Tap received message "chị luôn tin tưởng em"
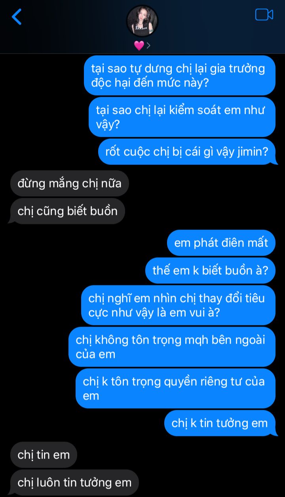Screen dimensions: 285x497 pos(74,482)
